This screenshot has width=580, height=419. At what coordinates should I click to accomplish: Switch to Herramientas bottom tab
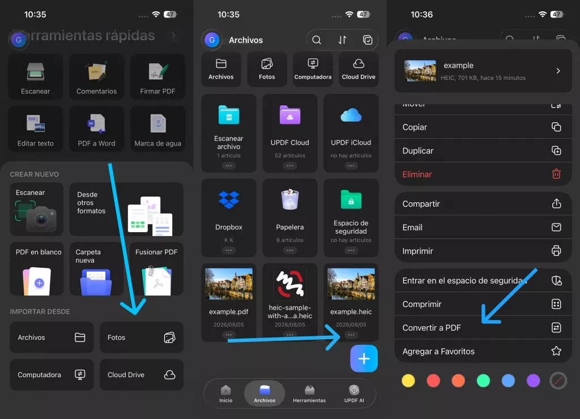(x=309, y=394)
